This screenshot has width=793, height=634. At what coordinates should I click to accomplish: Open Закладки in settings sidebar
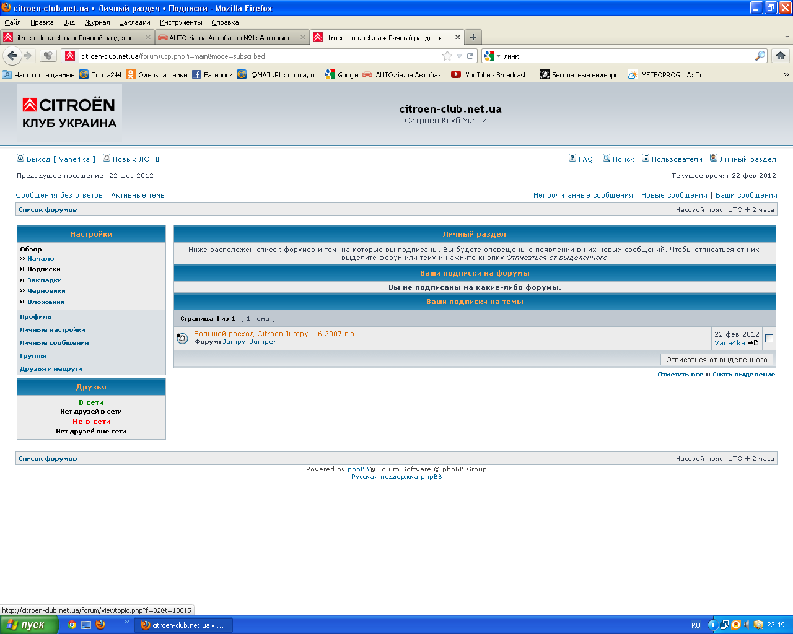point(45,280)
